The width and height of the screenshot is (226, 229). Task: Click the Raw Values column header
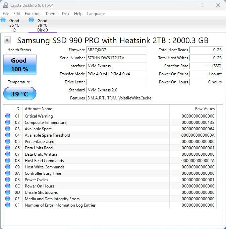193,109
